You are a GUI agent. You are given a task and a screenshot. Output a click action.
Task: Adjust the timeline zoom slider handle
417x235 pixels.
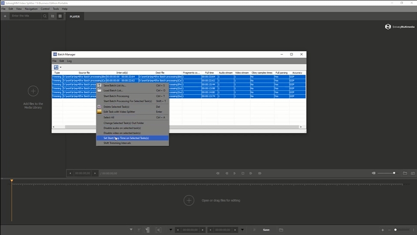396,230
